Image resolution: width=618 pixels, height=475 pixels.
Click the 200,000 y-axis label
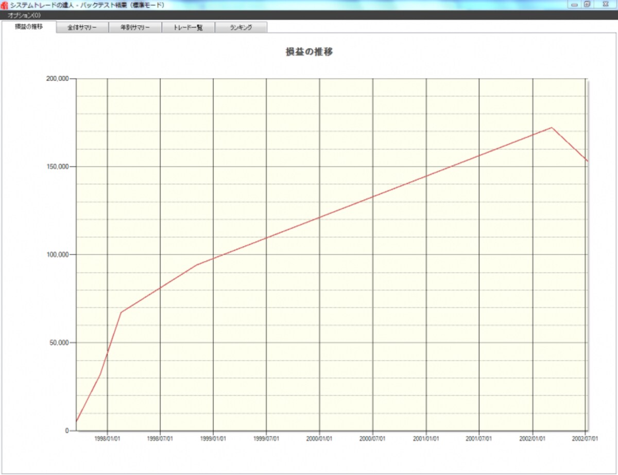pyautogui.click(x=57, y=79)
